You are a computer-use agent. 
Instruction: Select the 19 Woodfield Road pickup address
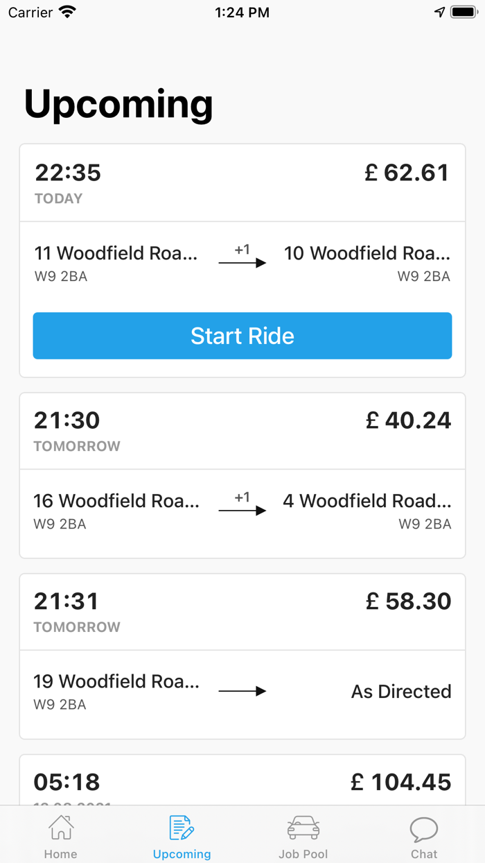pos(116,681)
